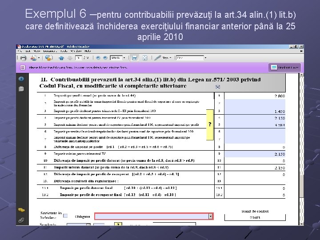Click the row 7 empty value field

(255, 139)
